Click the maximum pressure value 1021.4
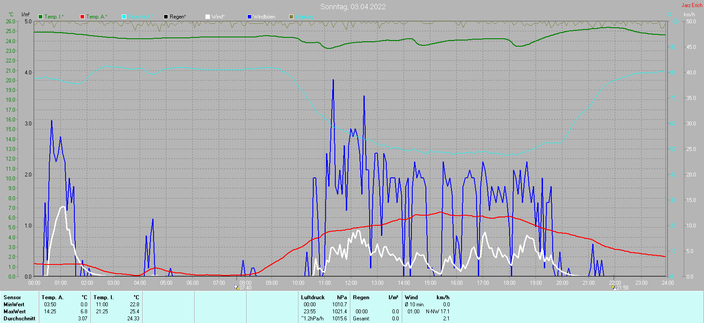 tap(340, 312)
